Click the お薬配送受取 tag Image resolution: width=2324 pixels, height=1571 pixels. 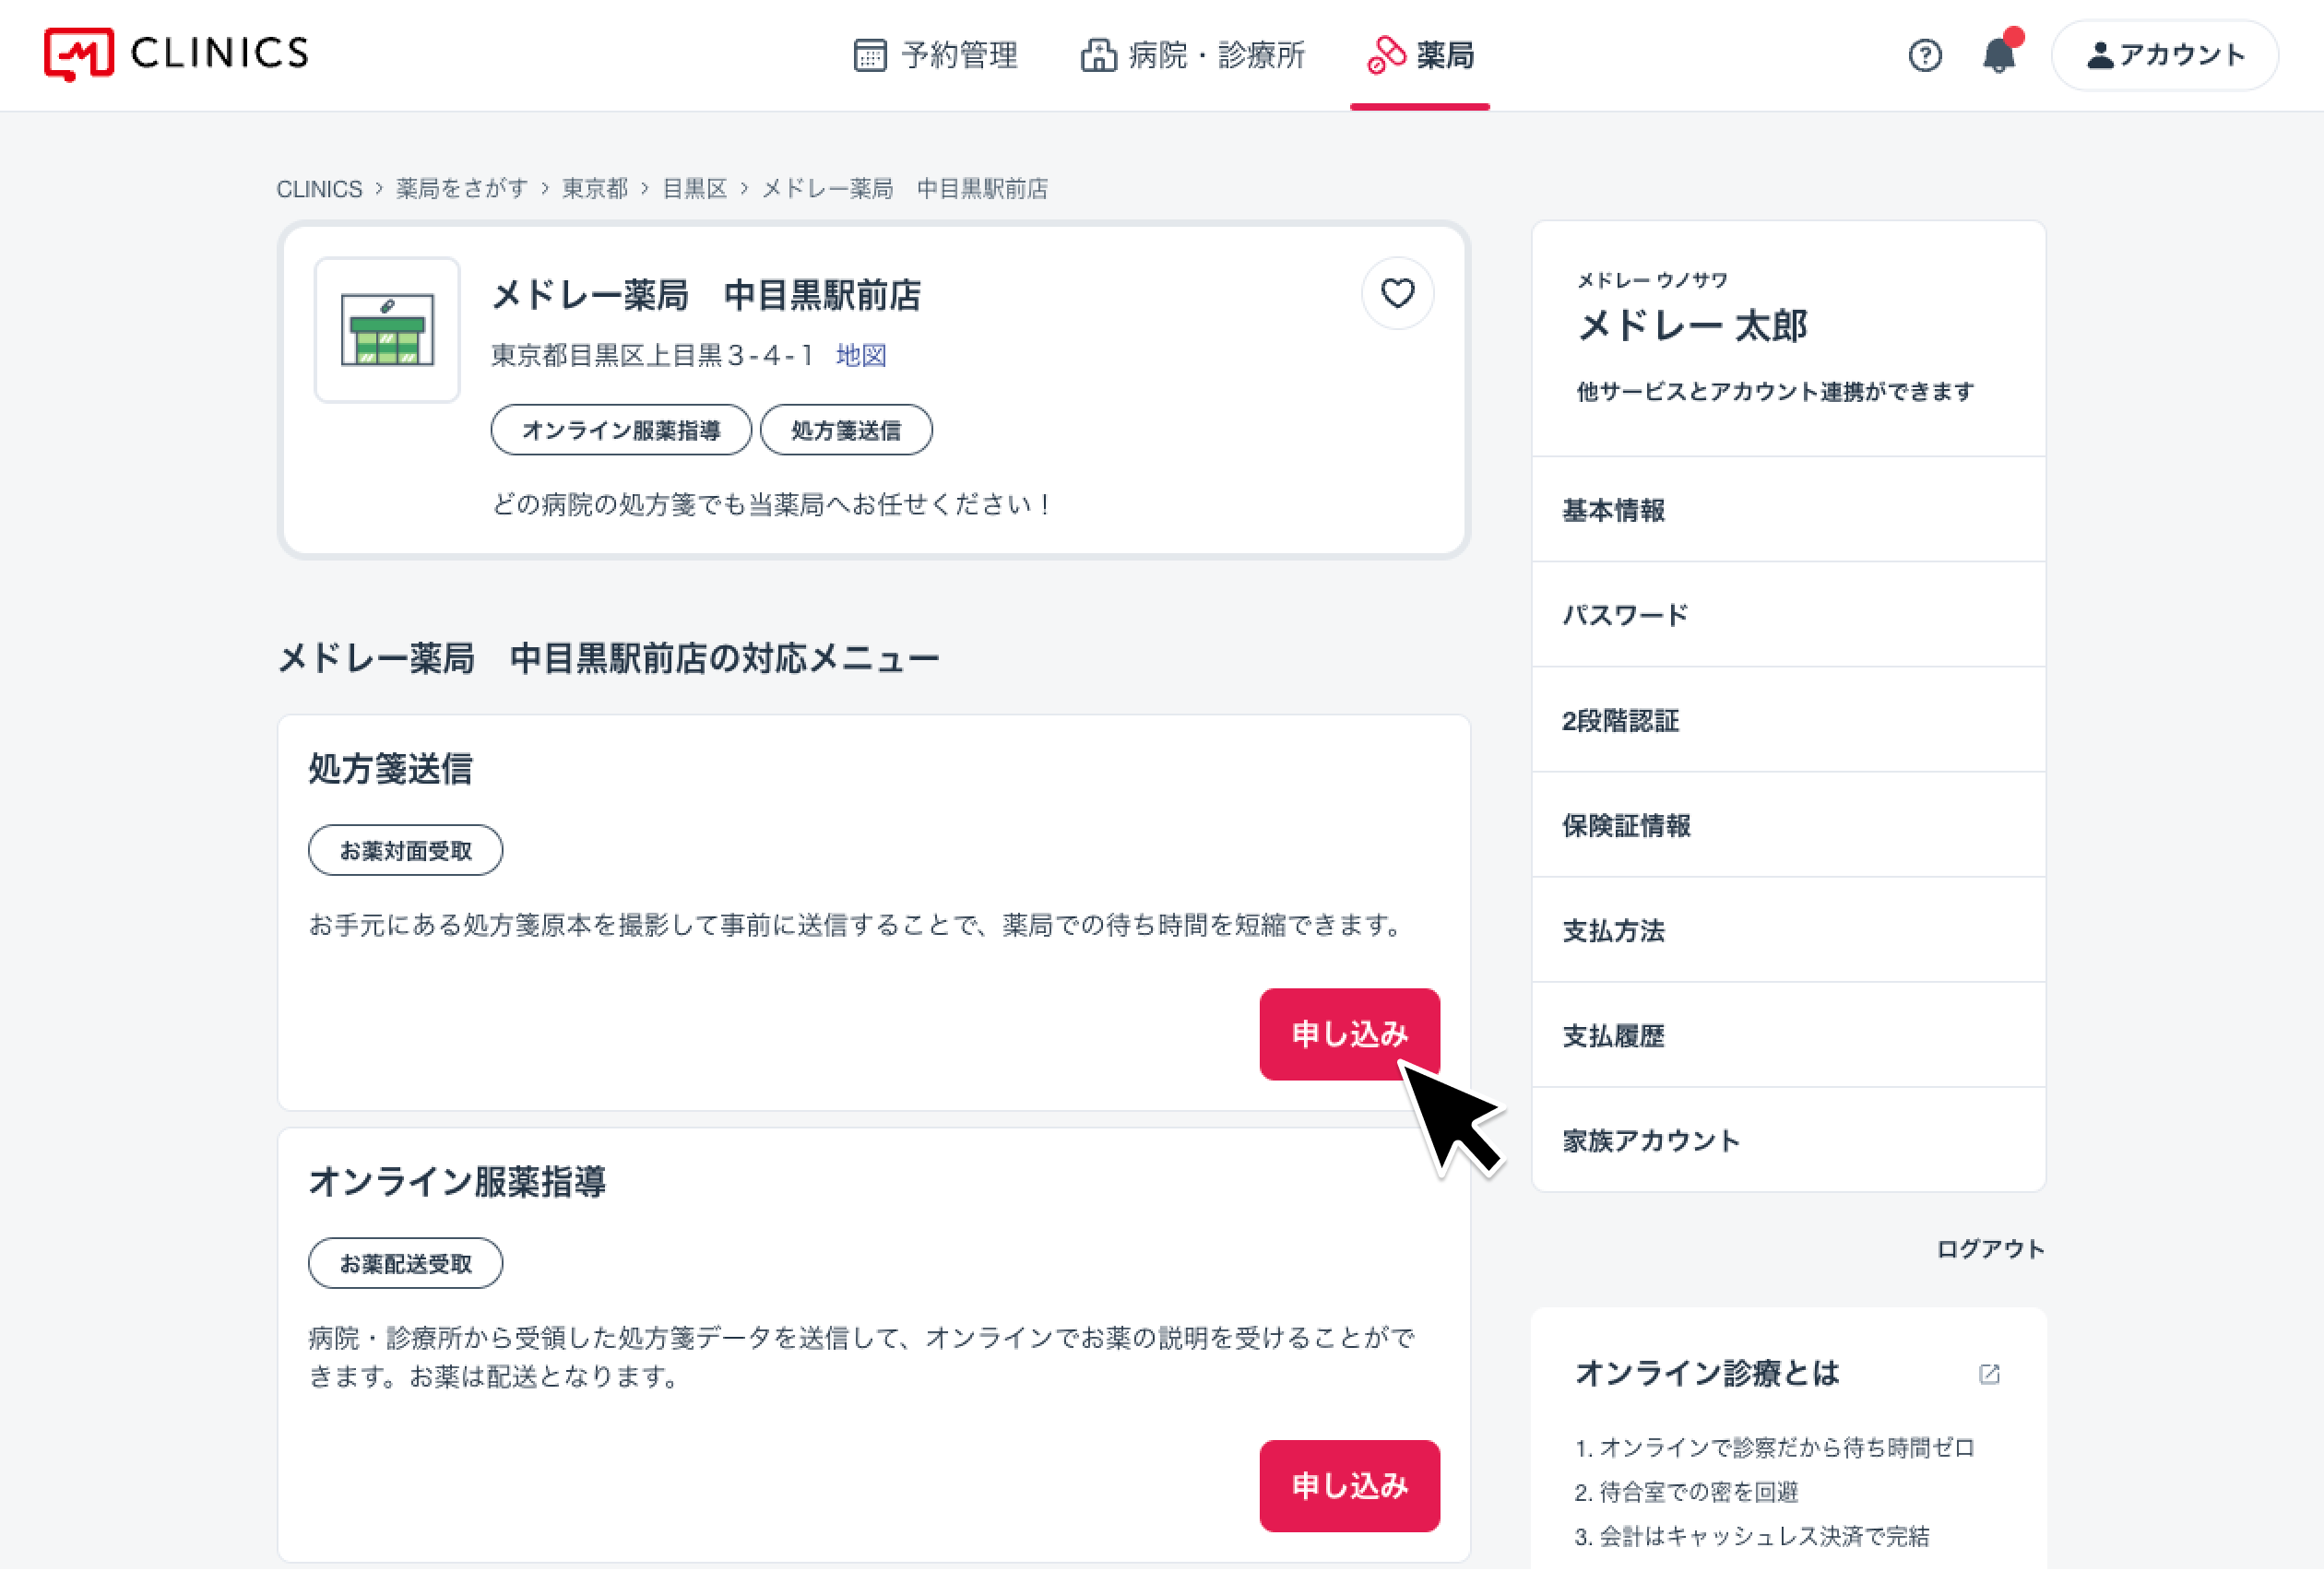pyautogui.click(x=405, y=1265)
